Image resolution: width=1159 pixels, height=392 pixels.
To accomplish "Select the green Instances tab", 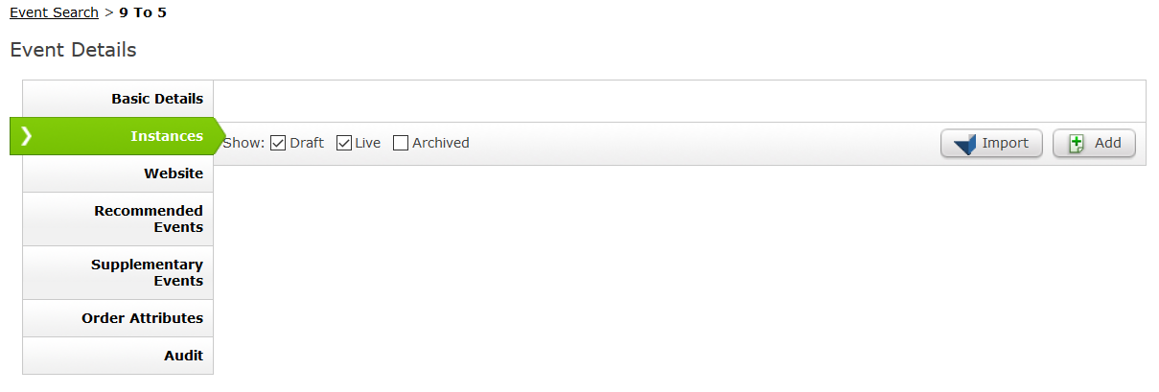I will tap(117, 136).
